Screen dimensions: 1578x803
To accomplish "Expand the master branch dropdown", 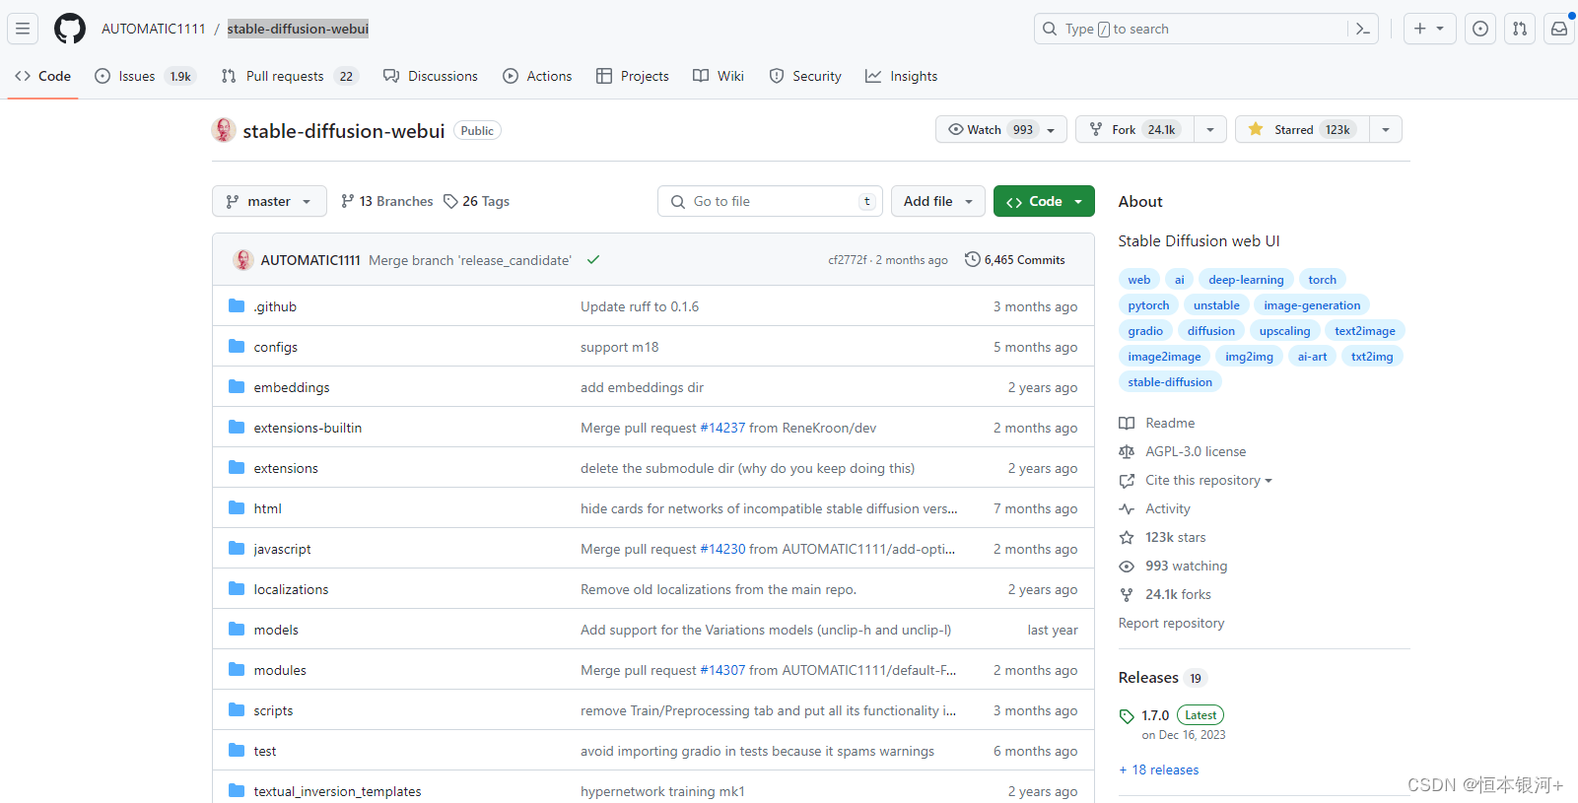I will coord(269,201).
